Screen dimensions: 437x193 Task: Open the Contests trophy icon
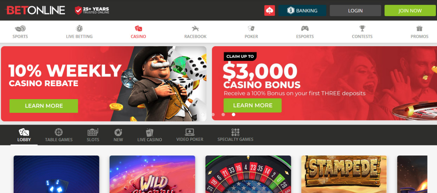[x=362, y=29]
